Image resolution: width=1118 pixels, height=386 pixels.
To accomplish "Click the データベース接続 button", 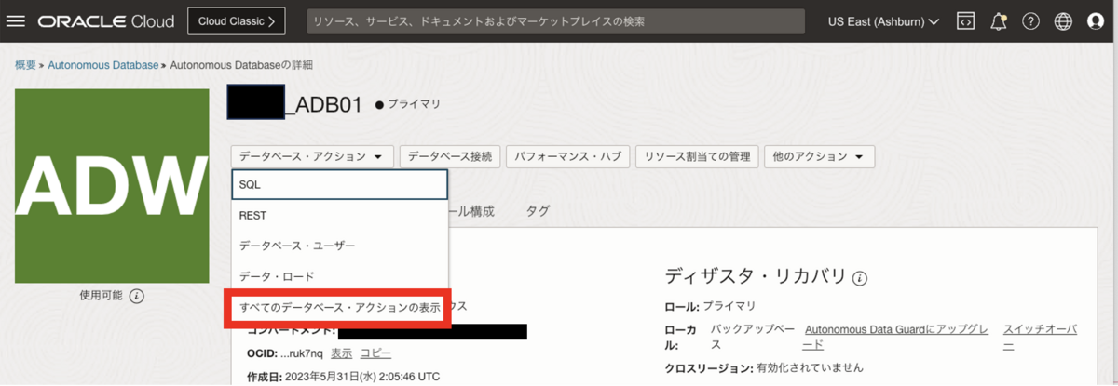I will point(452,156).
